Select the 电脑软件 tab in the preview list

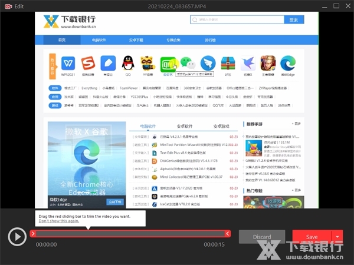click(x=148, y=126)
